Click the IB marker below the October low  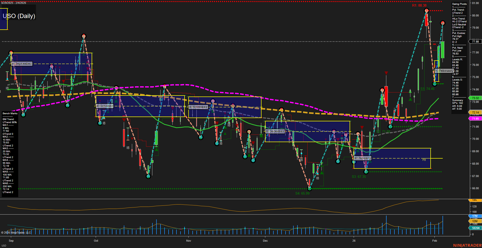(x=104, y=123)
